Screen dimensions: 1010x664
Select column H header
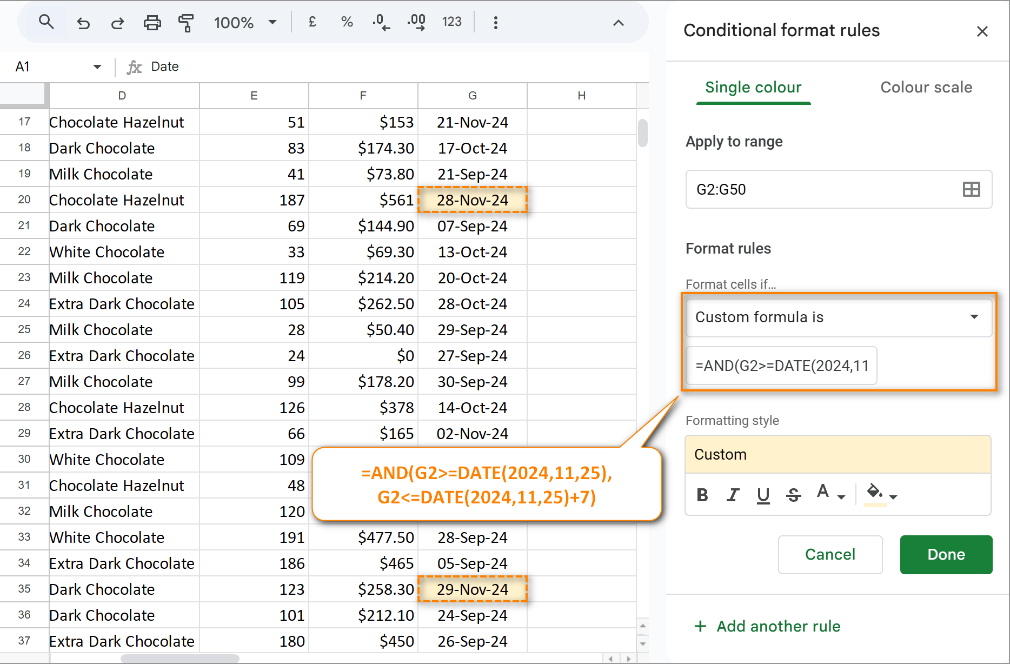(x=582, y=95)
